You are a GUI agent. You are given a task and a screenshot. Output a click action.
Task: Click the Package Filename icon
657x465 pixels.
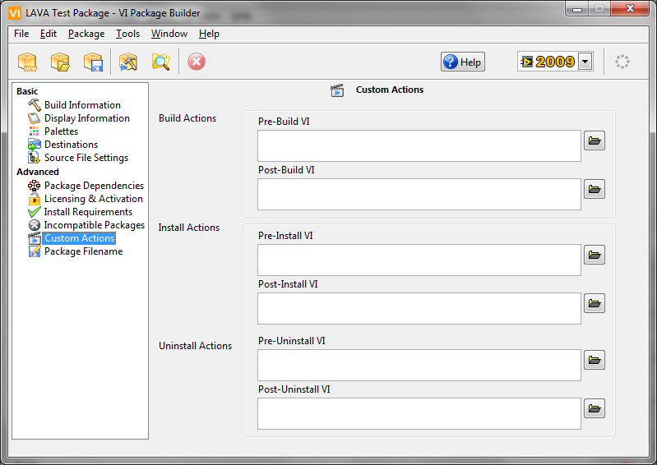(34, 251)
